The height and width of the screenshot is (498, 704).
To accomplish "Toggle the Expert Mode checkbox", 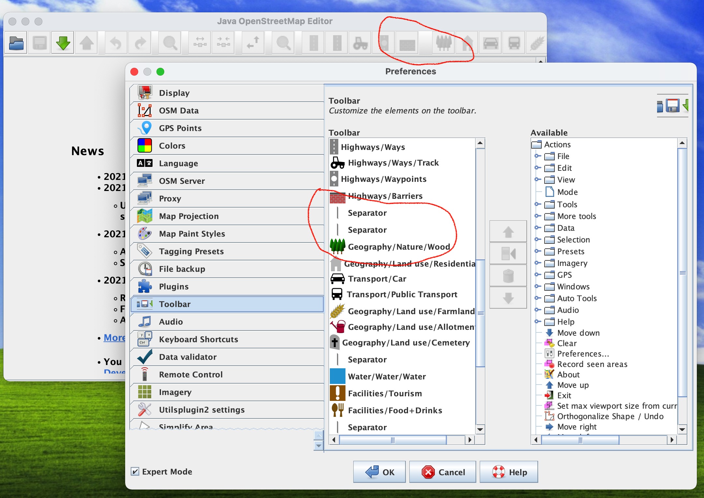I will (135, 471).
